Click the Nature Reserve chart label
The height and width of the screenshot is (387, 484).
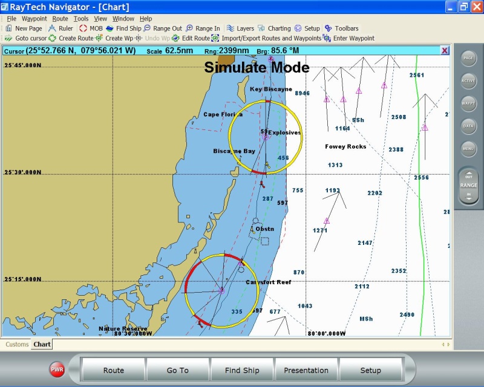tap(123, 329)
